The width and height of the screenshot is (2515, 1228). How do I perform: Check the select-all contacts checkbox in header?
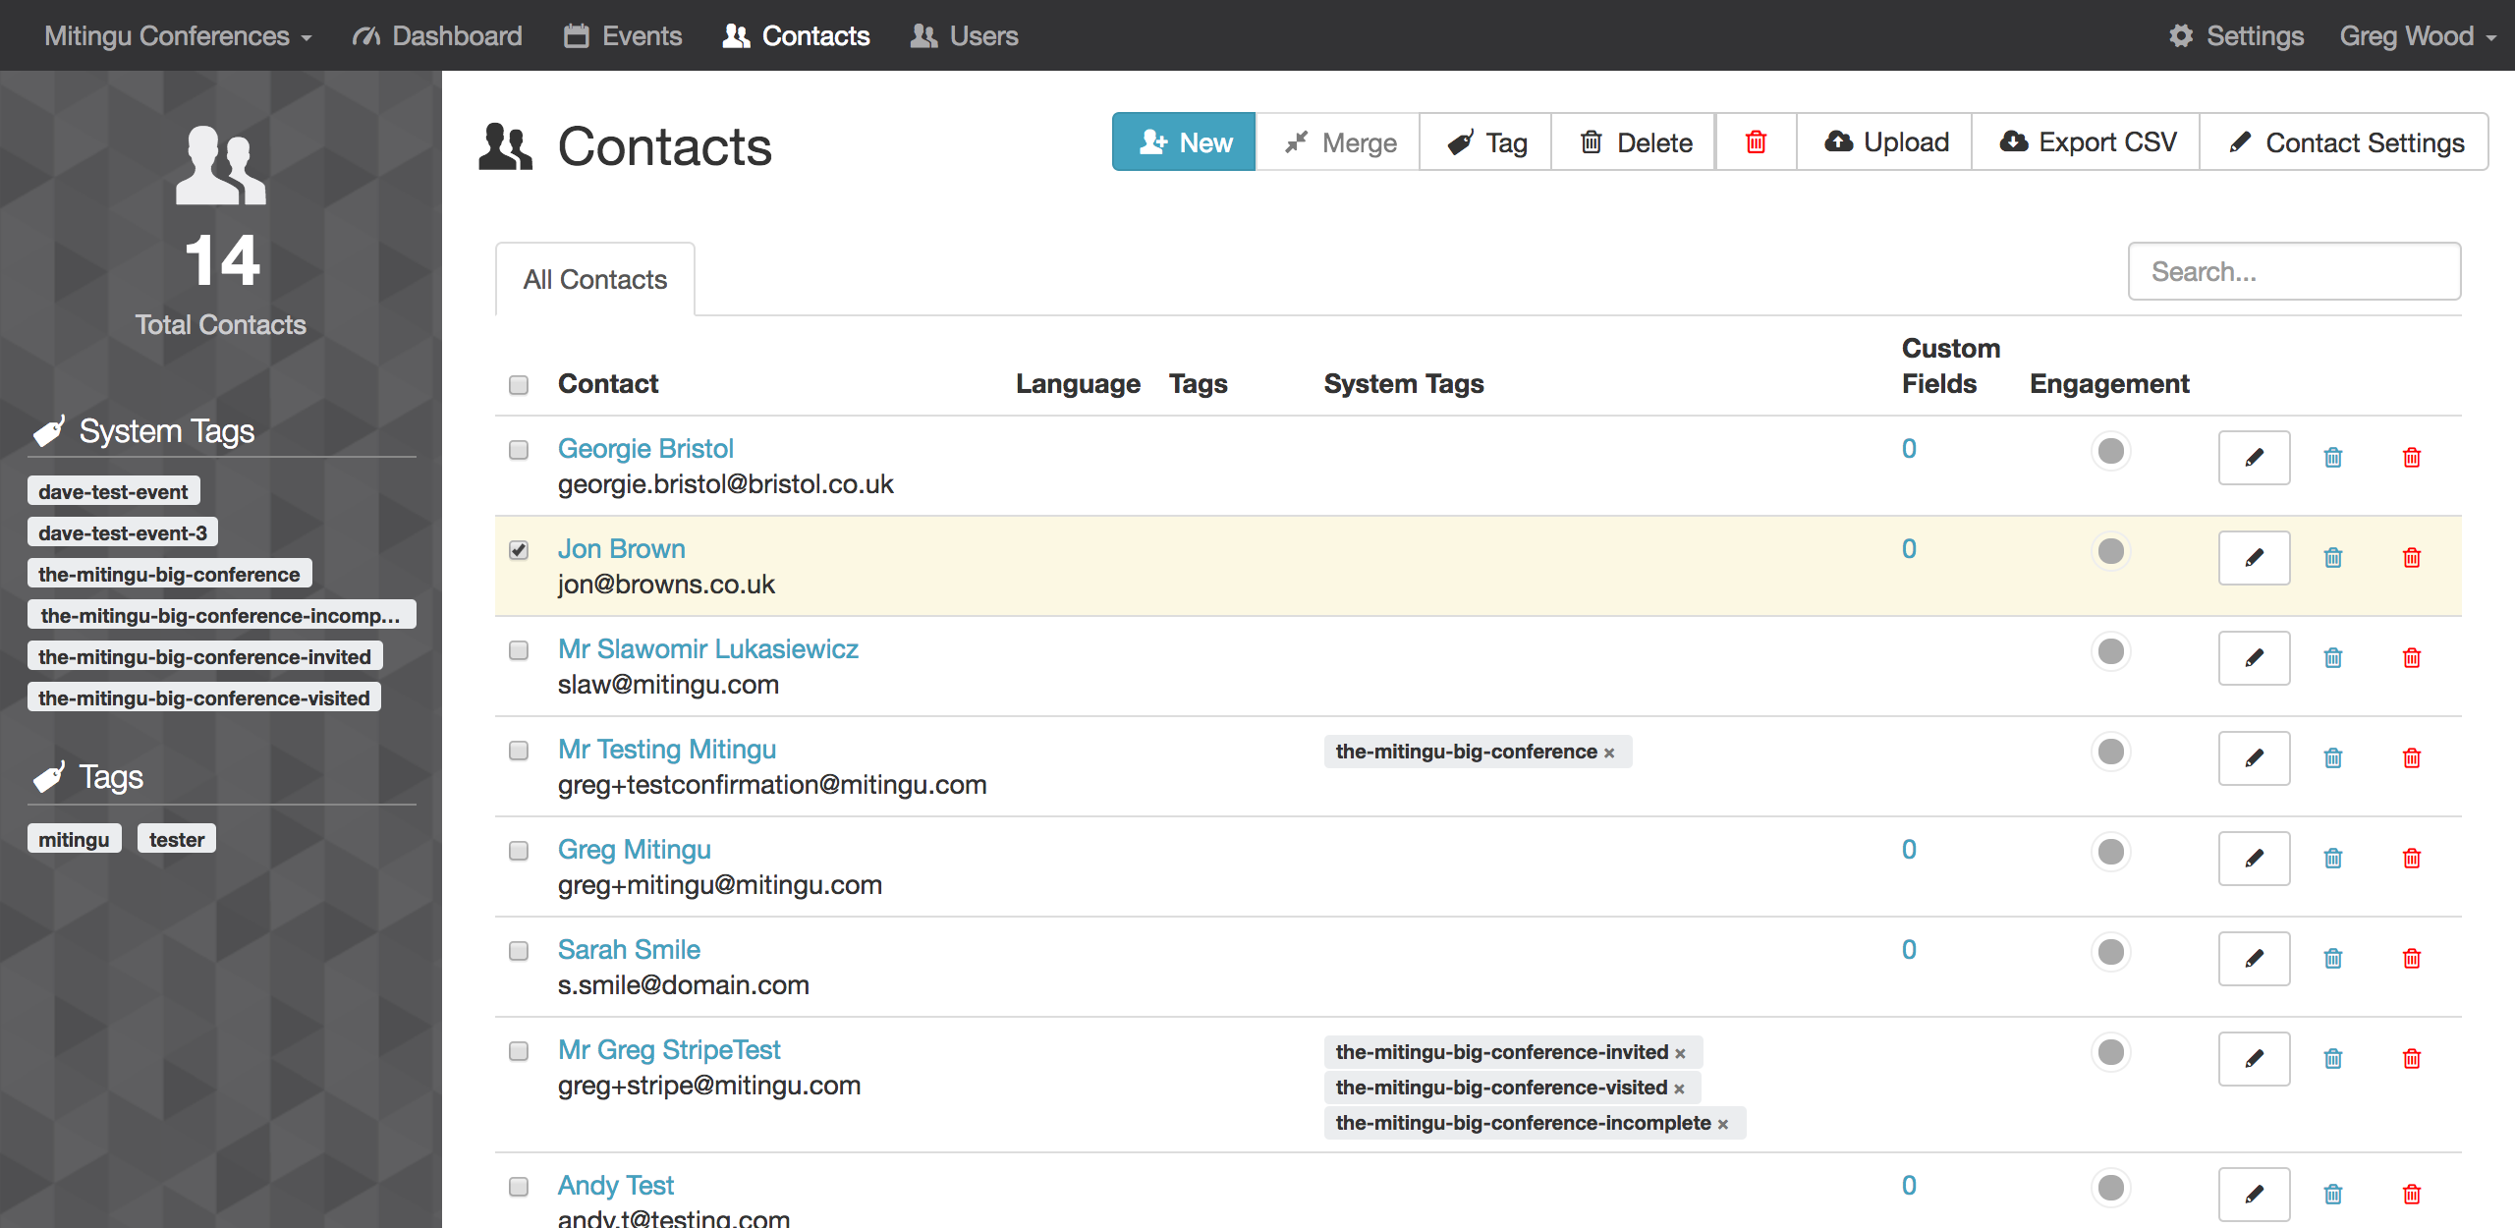(x=519, y=385)
